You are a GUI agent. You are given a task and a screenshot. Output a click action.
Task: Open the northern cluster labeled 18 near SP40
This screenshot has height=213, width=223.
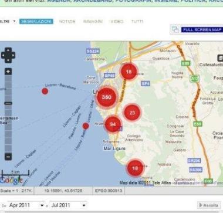[129, 72]
